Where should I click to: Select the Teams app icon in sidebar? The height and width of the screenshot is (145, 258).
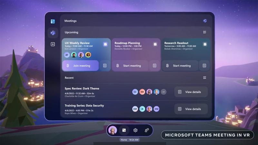53,33
